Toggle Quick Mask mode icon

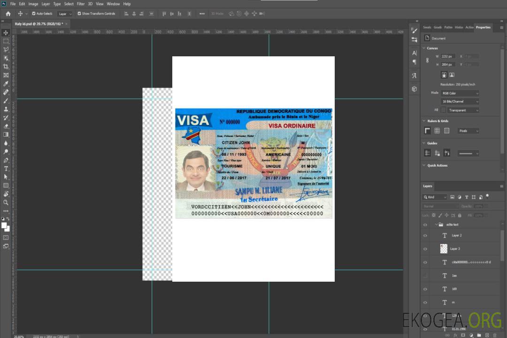tap(6, 238)
